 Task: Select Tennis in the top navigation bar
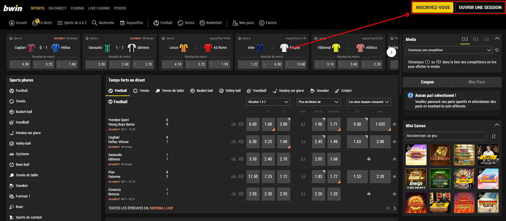point(186,23)
